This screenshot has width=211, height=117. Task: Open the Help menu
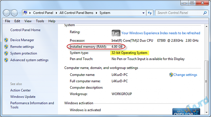point(52,21)
